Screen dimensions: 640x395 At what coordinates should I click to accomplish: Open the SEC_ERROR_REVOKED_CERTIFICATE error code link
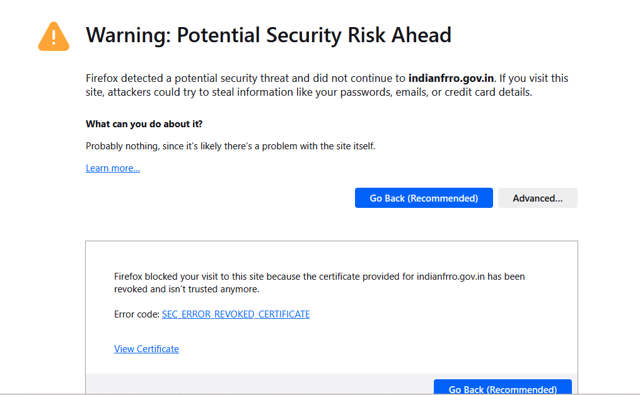click(x=236, y=314)
